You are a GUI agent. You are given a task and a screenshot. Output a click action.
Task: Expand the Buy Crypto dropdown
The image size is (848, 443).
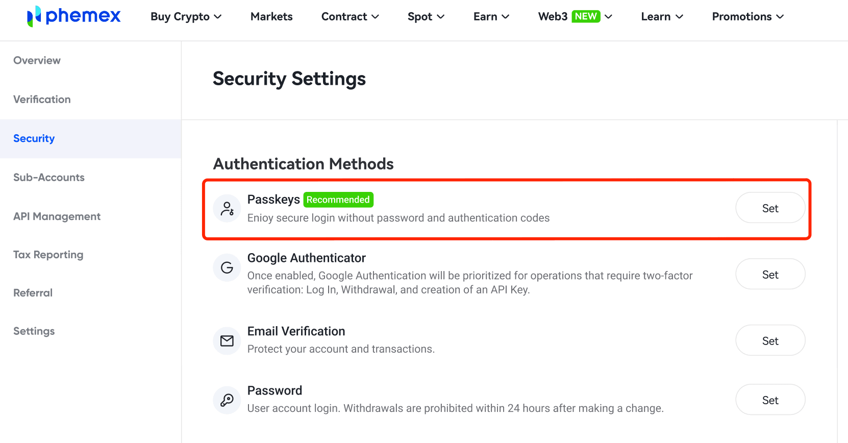[186, 17]
